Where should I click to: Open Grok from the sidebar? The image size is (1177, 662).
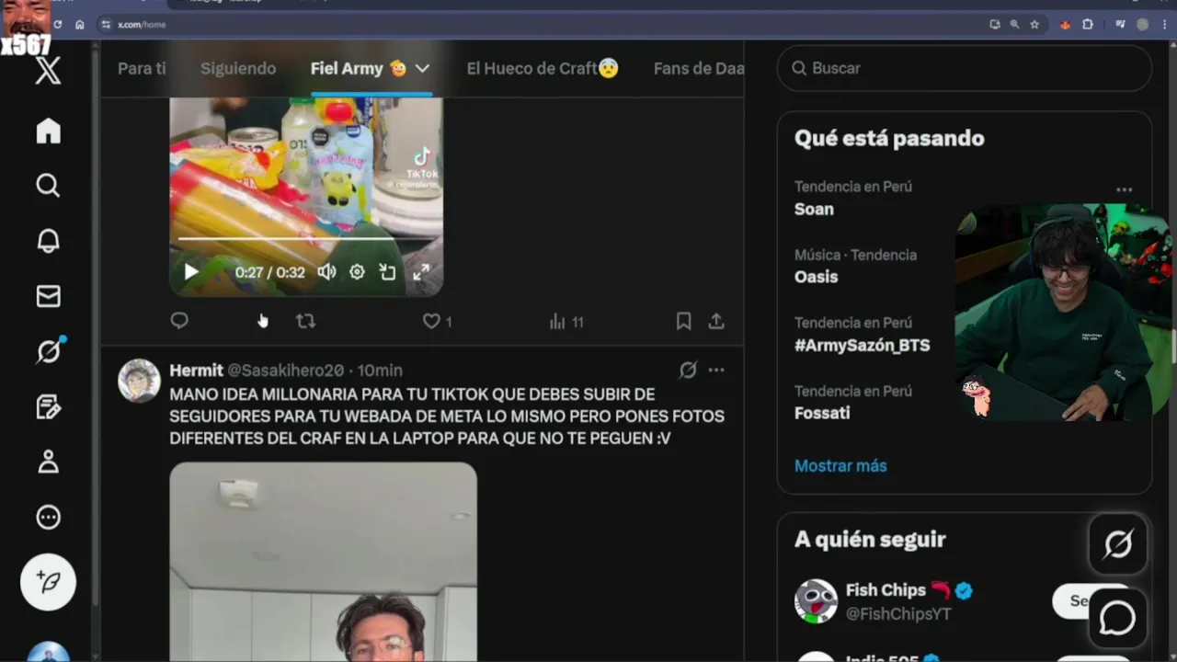(49, 351)
